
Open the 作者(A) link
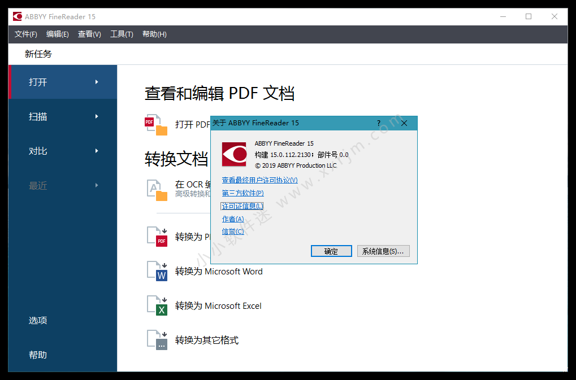233,219
